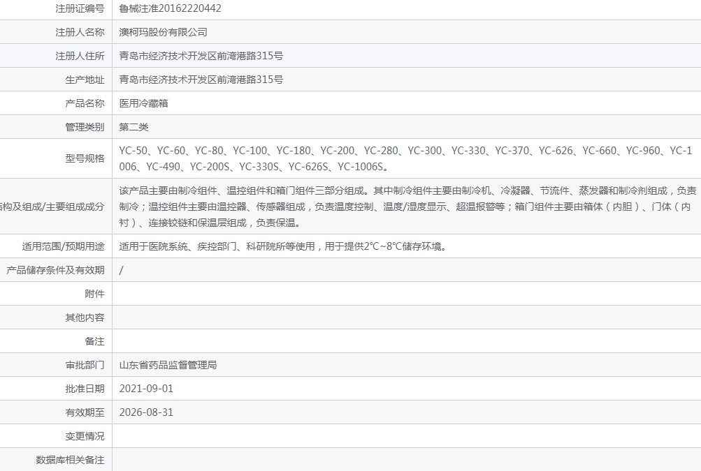Screen dimensions: 701x471
Task: Click the approval date 2021-09-01
Action: coord(146,389)
